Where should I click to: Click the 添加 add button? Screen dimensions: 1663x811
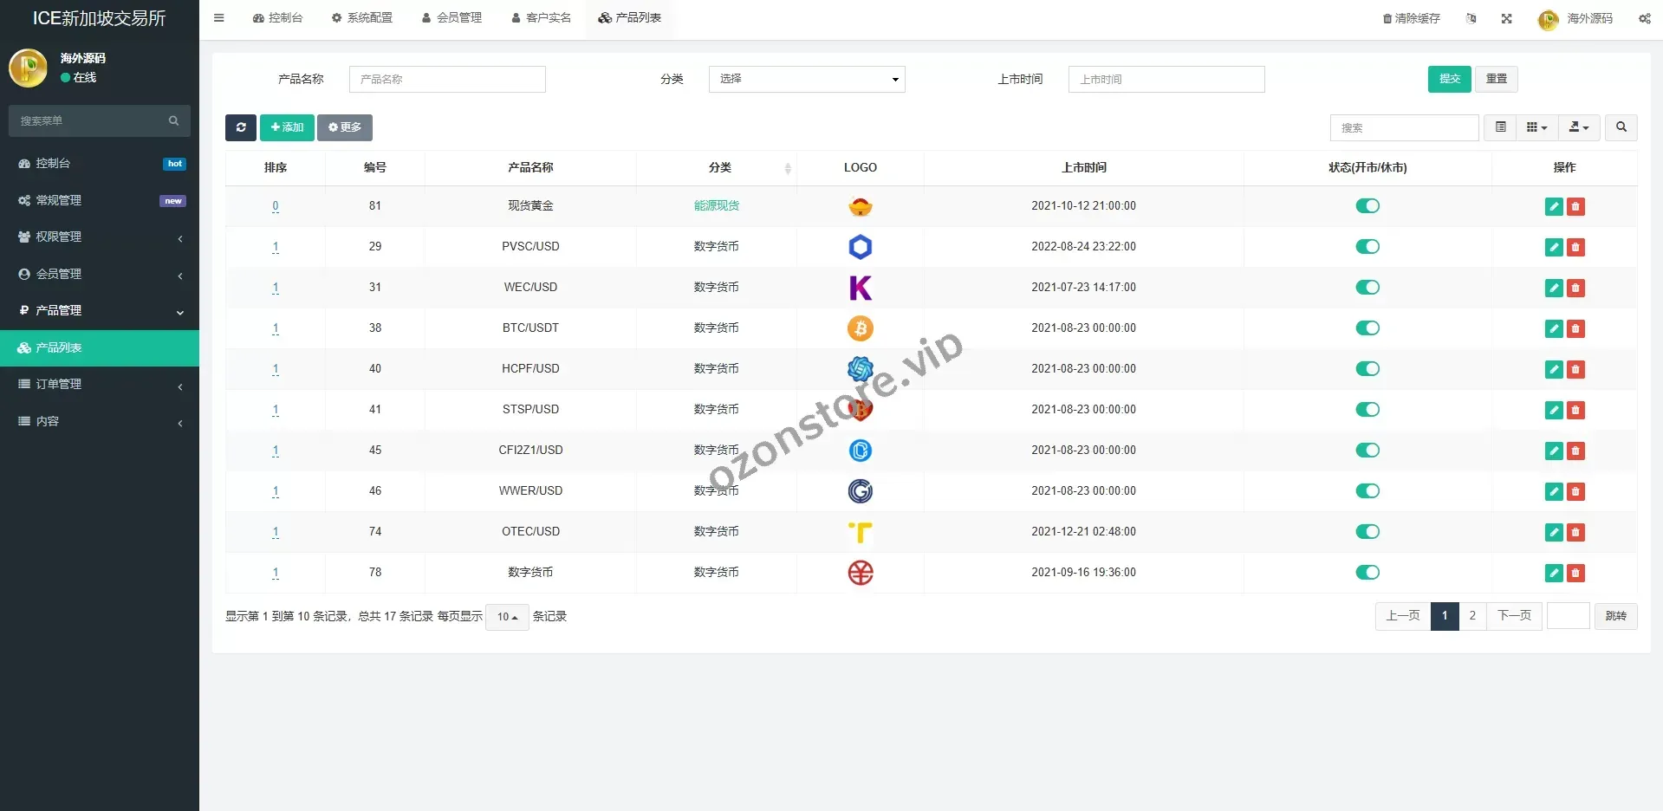(x=287, y=127)
